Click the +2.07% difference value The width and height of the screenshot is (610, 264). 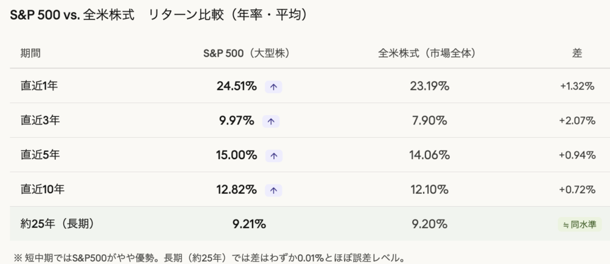tap(577, 121)
